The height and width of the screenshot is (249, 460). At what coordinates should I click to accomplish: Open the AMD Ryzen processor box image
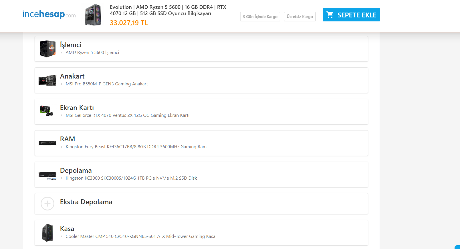(x=47, y=49)
